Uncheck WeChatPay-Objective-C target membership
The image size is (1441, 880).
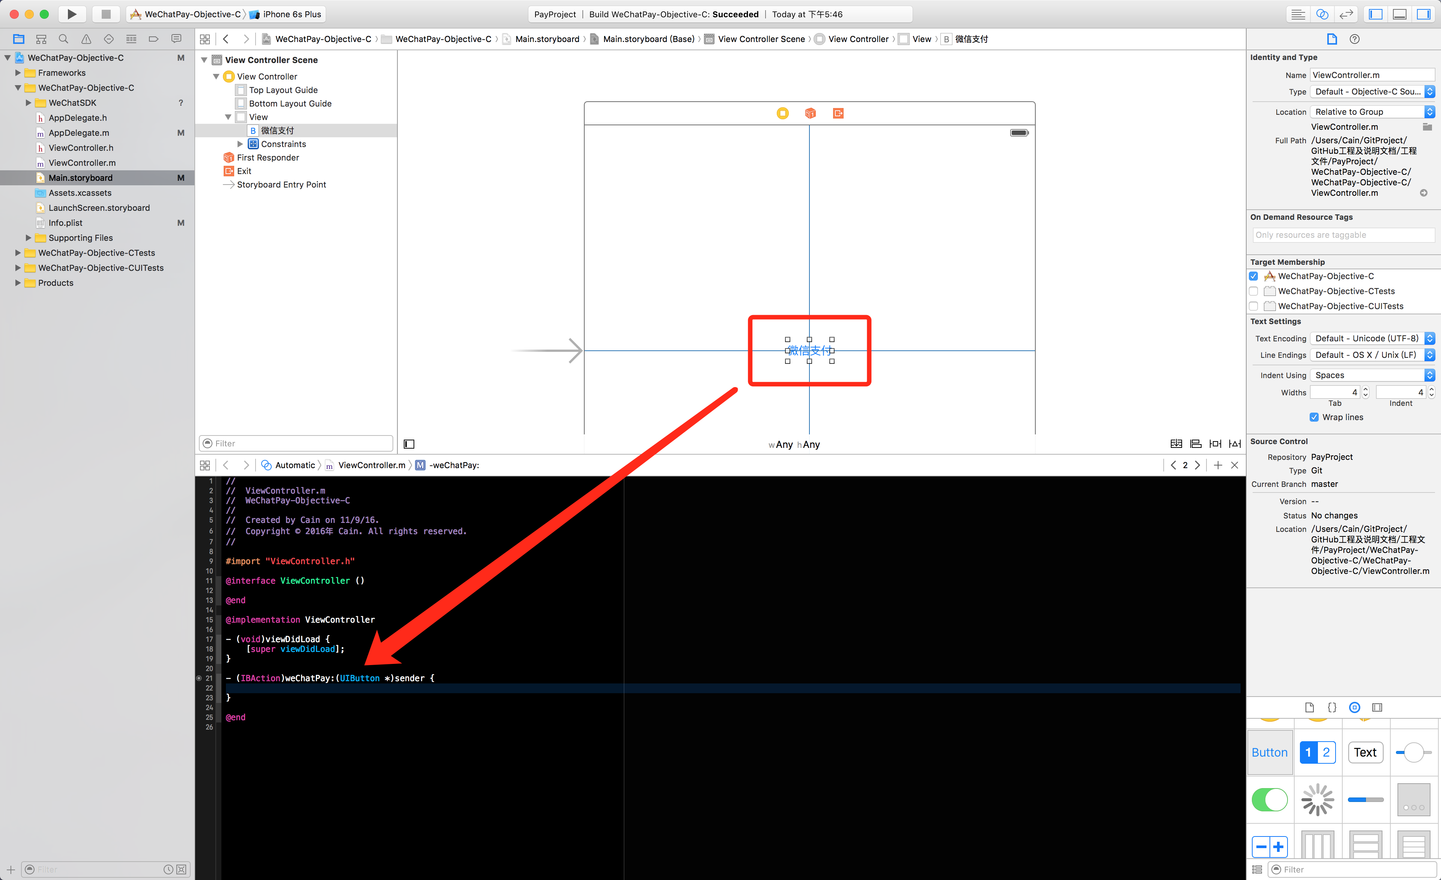point(1253,276)
